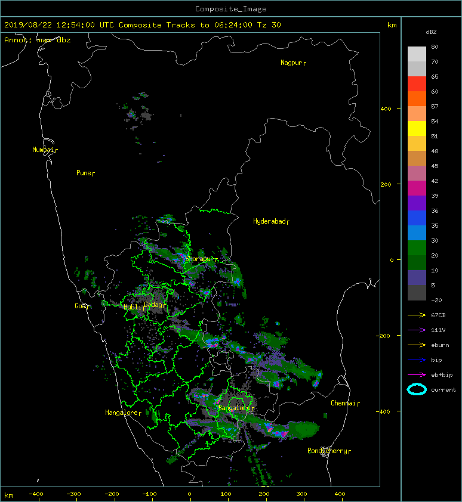462x502 pixels.
Task: Click the 'current' legend label text
Action: point(443,390)
